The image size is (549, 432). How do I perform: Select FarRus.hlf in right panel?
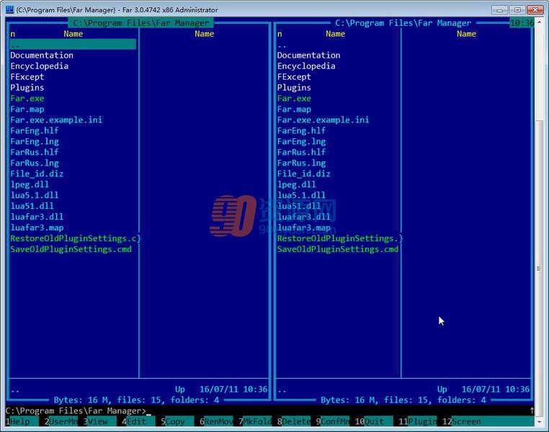click(x=301, y=153)
